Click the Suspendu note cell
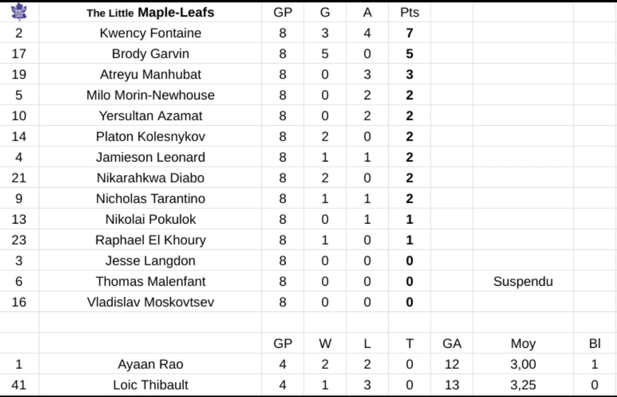617x397 pixels. point(523,281)
